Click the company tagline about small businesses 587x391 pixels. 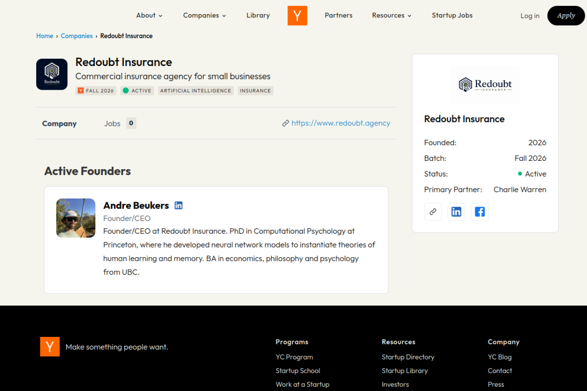tap(173, 76)
